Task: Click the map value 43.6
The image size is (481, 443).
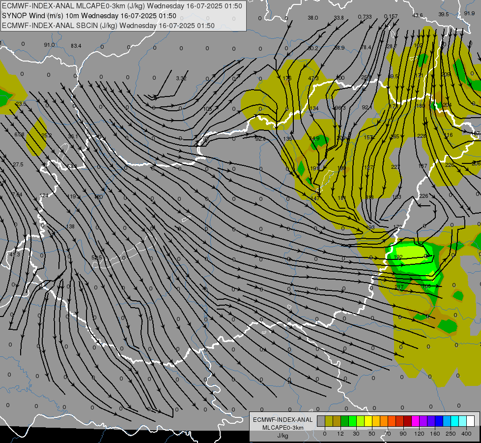Action: point(418,15)
